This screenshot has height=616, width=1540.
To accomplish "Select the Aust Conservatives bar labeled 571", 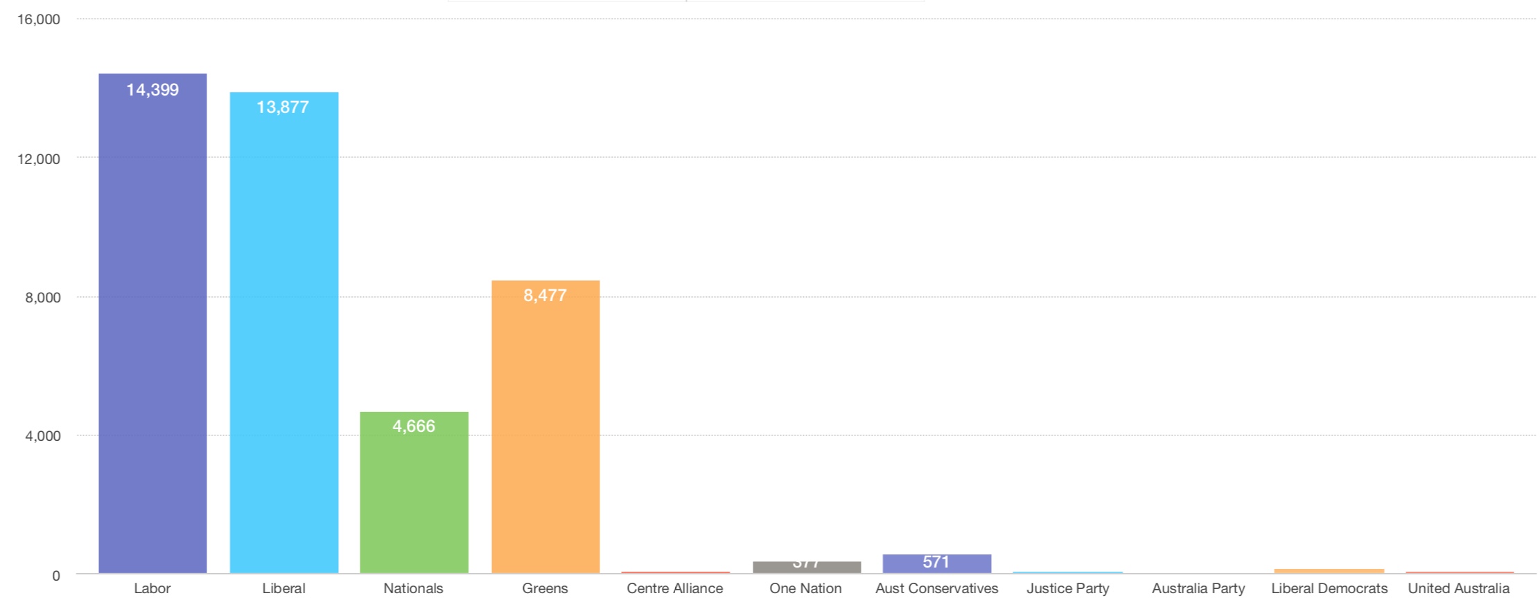I will tap(937, 563).
